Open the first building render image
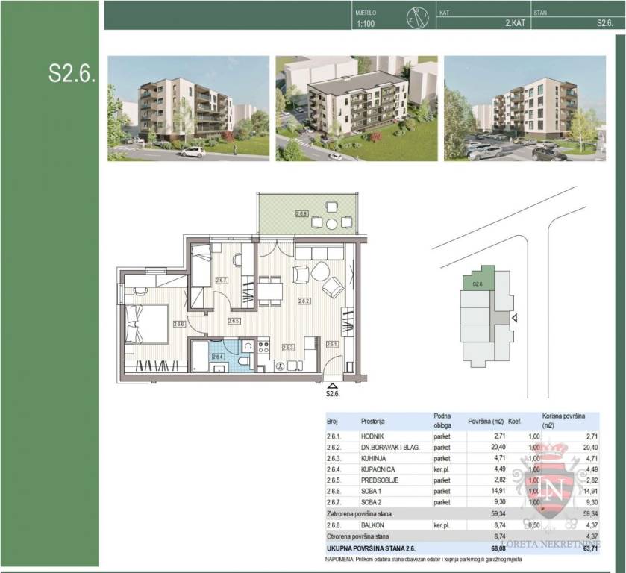 pos(188,108)
